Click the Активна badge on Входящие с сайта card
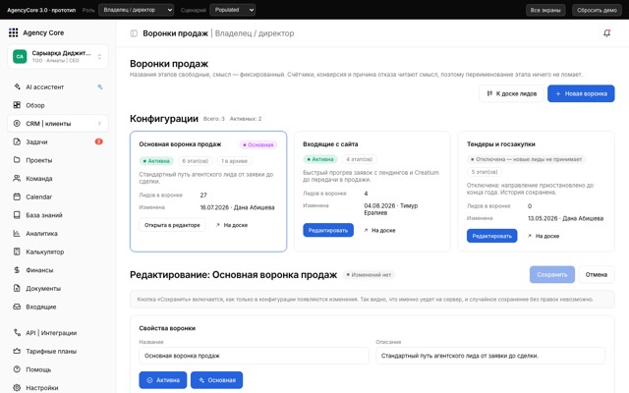Viewport: 629px width, 393px height. (x=320, y=159)
